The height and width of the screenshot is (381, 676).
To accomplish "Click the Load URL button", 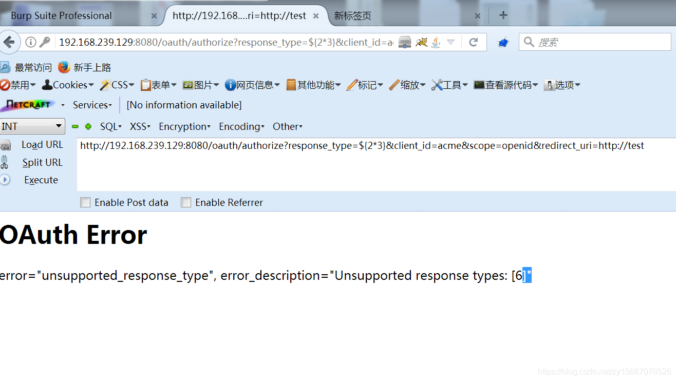I will [42, 145].
